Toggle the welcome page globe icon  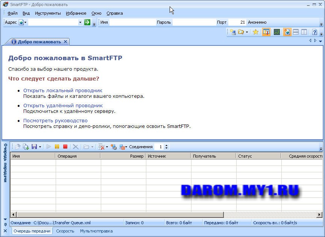pos(287,32)
